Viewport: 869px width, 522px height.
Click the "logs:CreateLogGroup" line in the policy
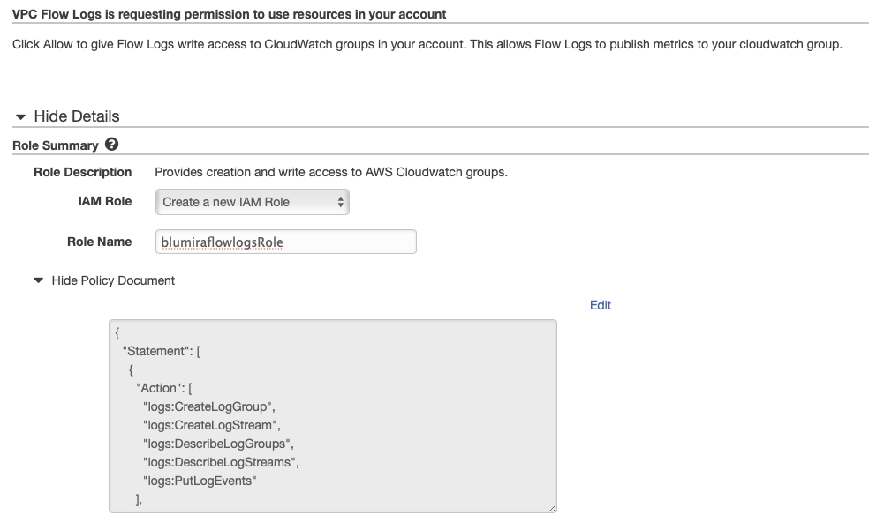(x=209, y=406)
